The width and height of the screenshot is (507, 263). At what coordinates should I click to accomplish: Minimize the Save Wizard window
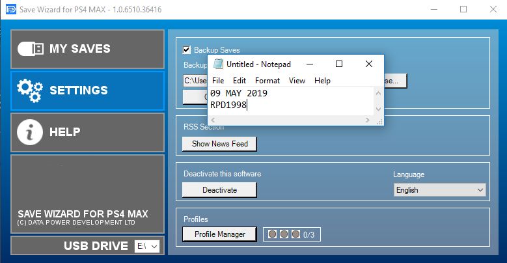[x=434, y=9]
